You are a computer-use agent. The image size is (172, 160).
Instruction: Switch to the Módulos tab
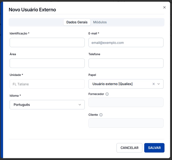pyautogui.click(x=100, y=22)
